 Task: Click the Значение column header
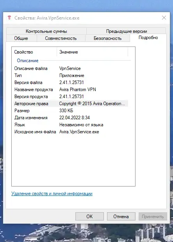coord(68,52)
